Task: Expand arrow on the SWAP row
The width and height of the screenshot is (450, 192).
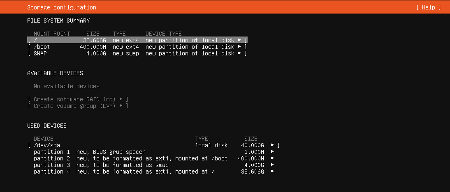Action: click(x=240, y=53)
